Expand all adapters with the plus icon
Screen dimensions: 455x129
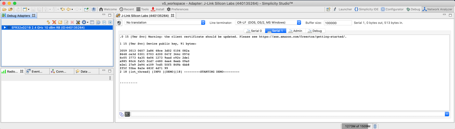110,22
